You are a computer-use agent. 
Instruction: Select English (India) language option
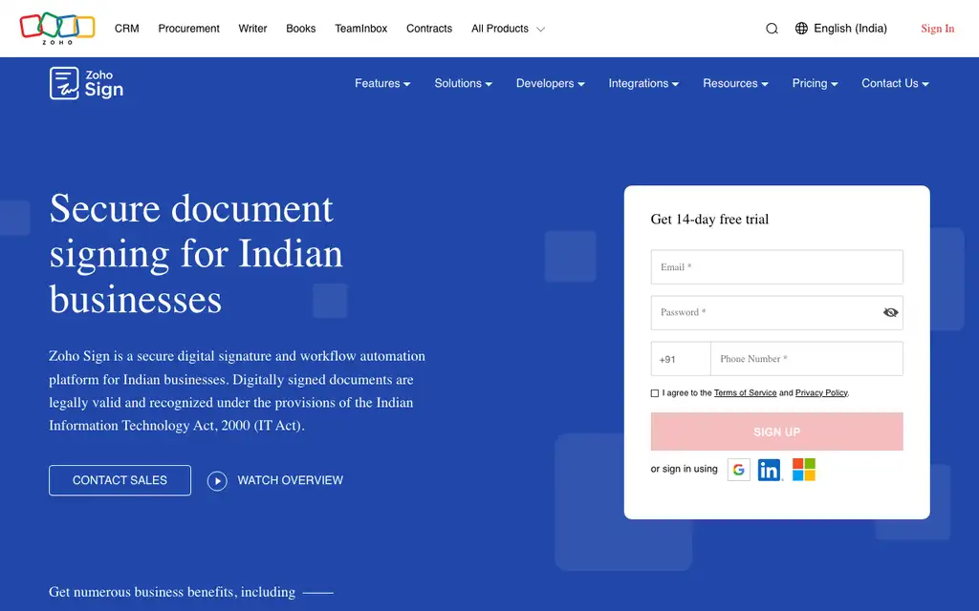coord(850,28)
